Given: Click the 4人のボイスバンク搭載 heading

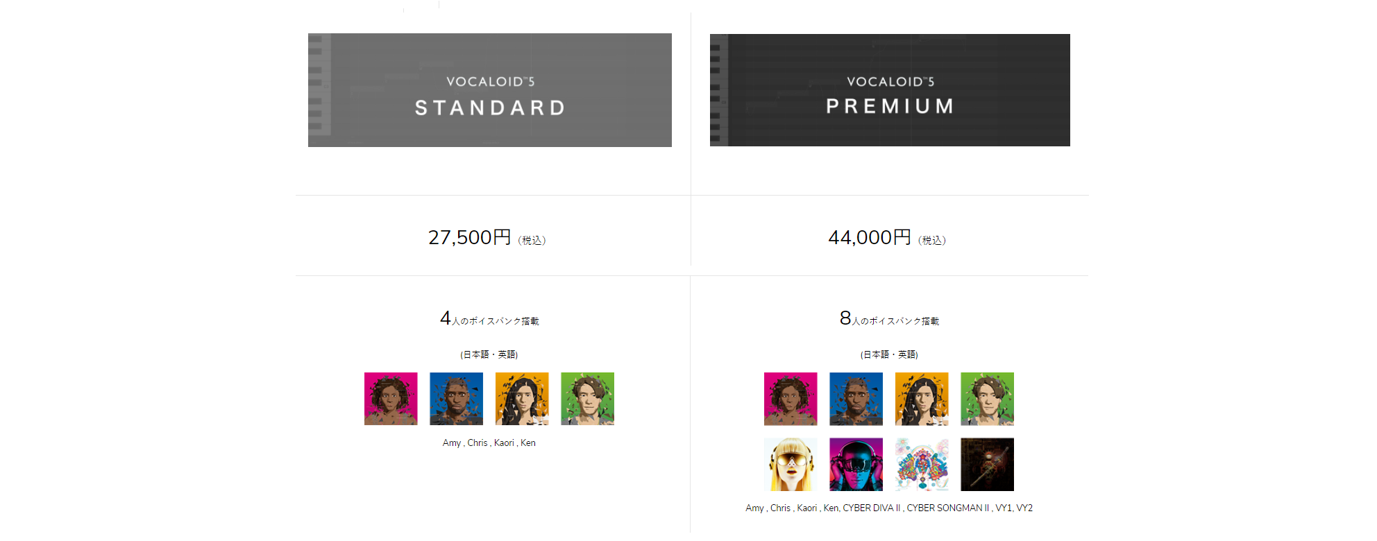Looking at the screenshot, I should 489,318.
